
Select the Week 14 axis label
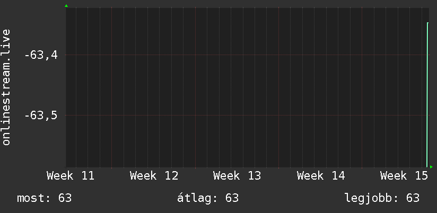tap(321, 176)
